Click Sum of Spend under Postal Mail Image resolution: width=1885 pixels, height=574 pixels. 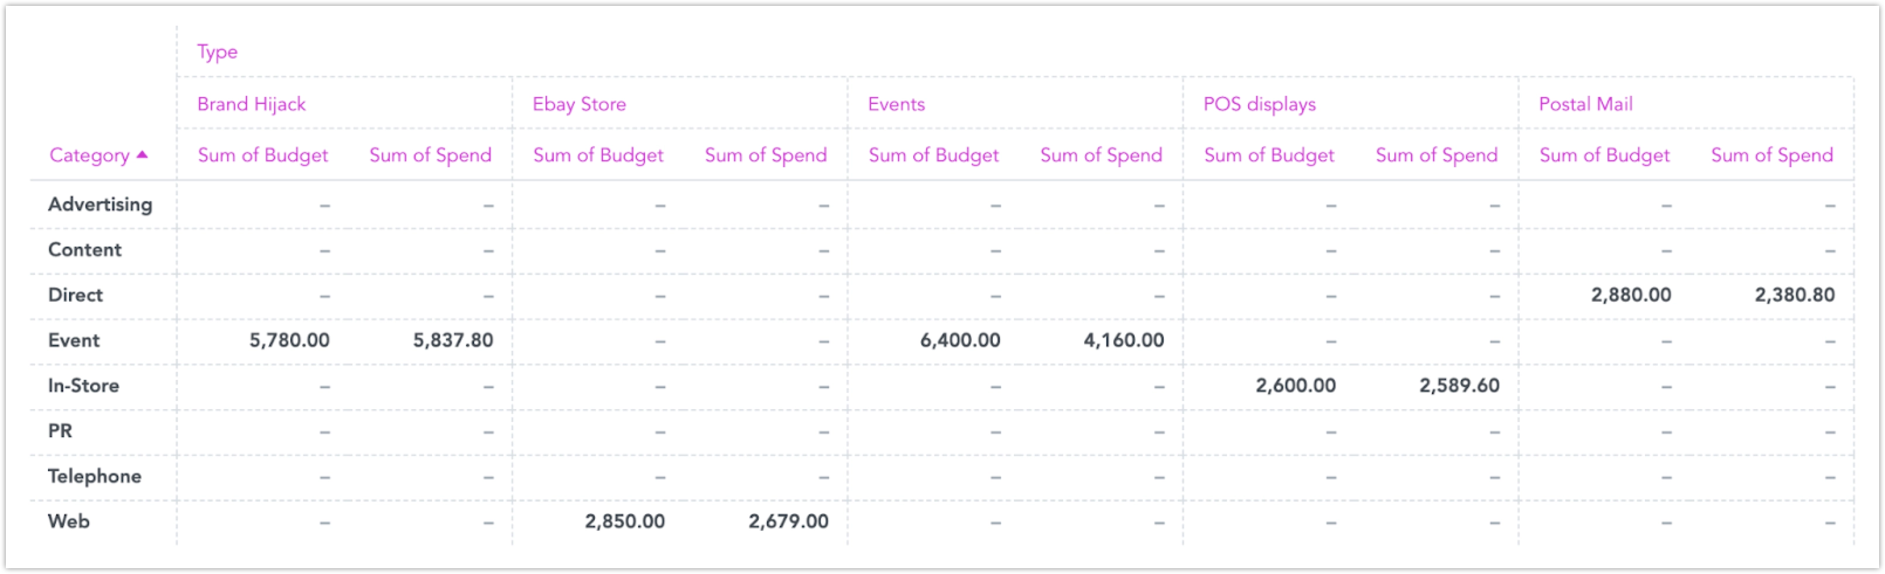tap(1771, 155)
